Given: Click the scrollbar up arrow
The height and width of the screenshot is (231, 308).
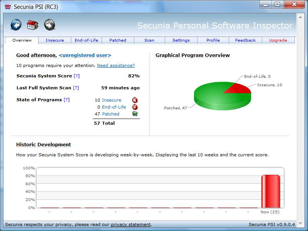Looking at the screenshot, I should [300, 17].
